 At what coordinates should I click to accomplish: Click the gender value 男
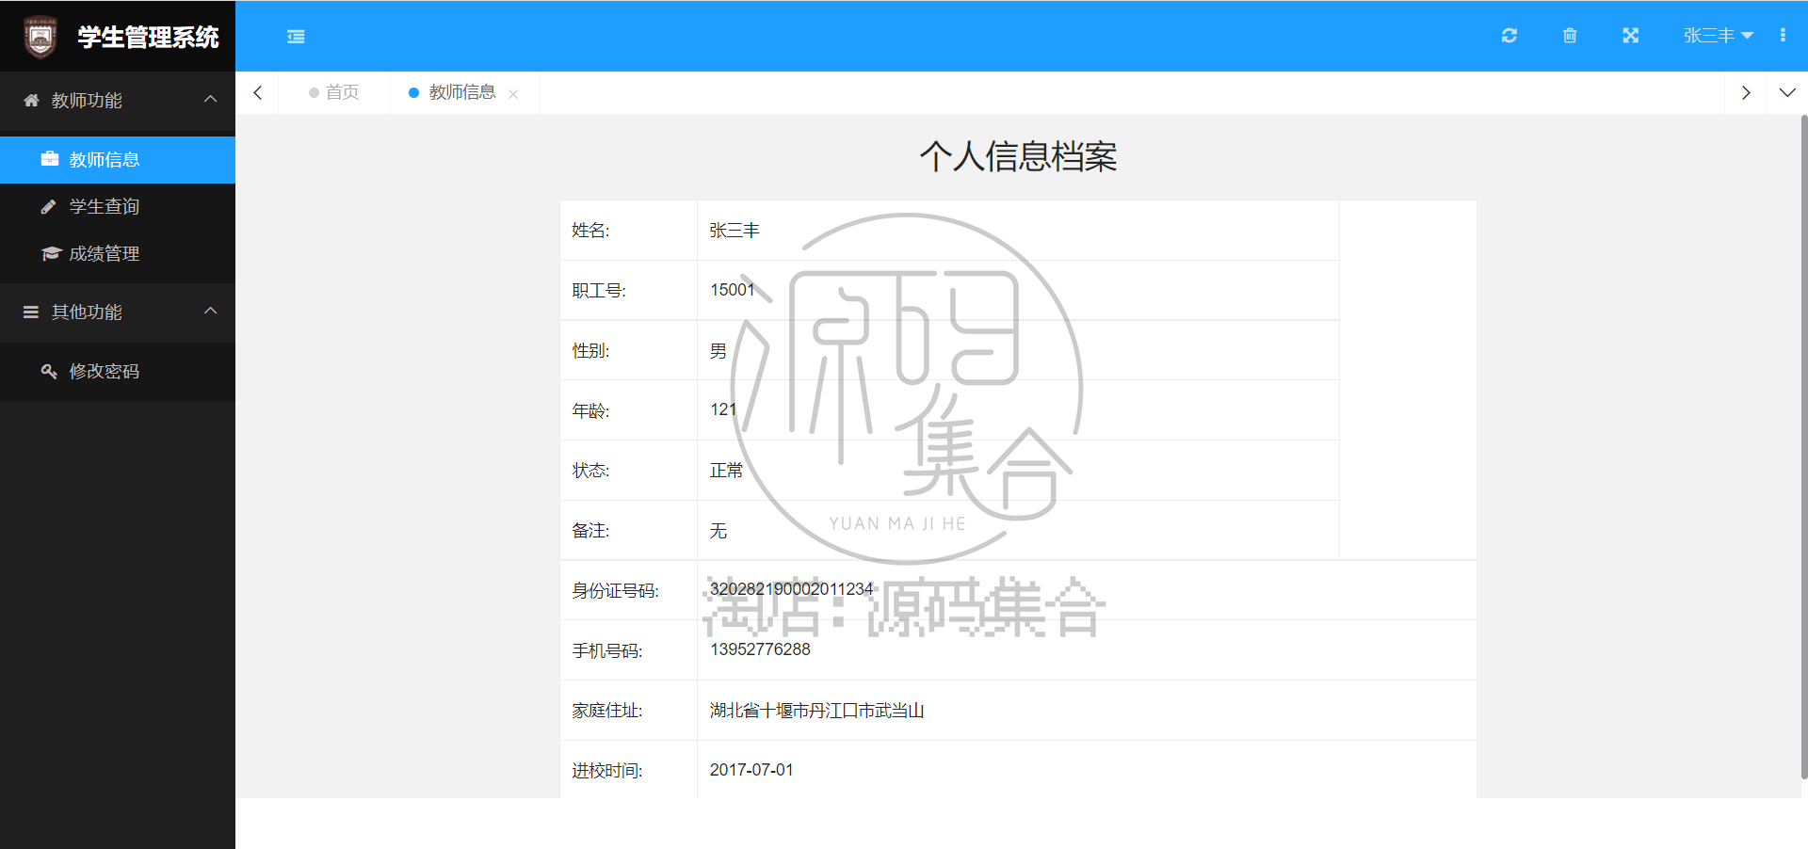718,350
